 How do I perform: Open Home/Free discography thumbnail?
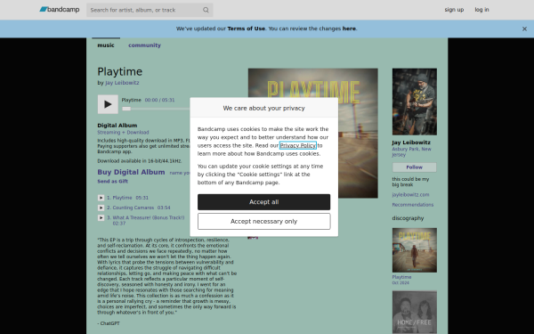415,313
